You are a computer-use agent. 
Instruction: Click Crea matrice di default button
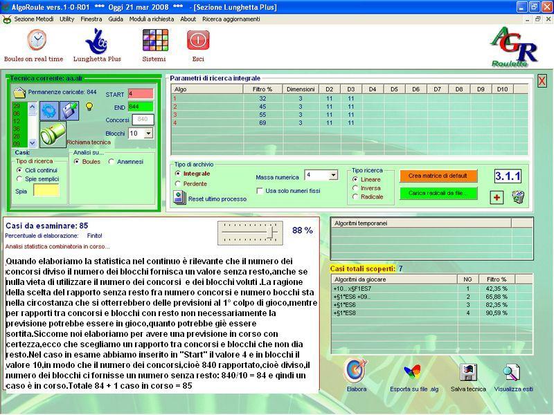pos(438,176)
